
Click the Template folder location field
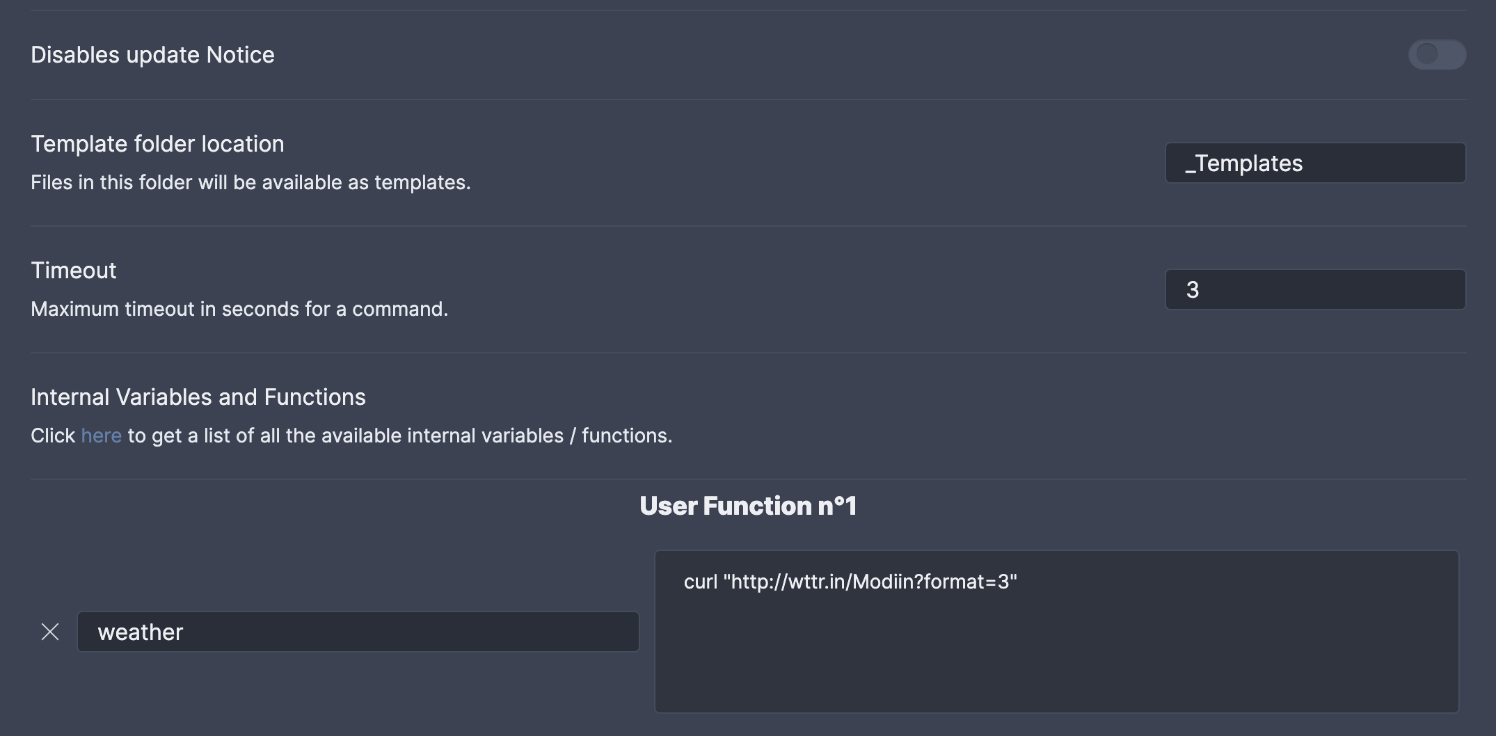(1314, 163)
